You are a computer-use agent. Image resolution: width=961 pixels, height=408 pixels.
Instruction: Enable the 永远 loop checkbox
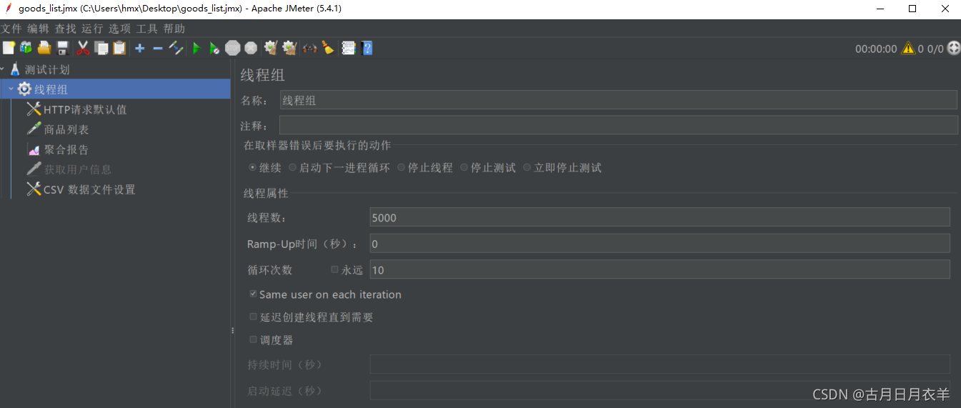tap(334, 270)
